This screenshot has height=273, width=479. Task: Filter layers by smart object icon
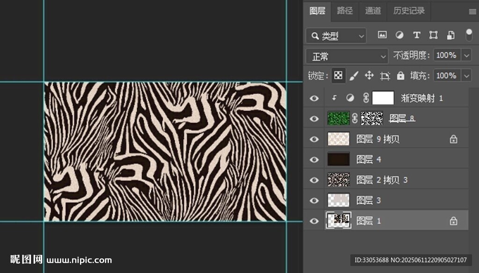pyautogui.click(x=450, y=35)
